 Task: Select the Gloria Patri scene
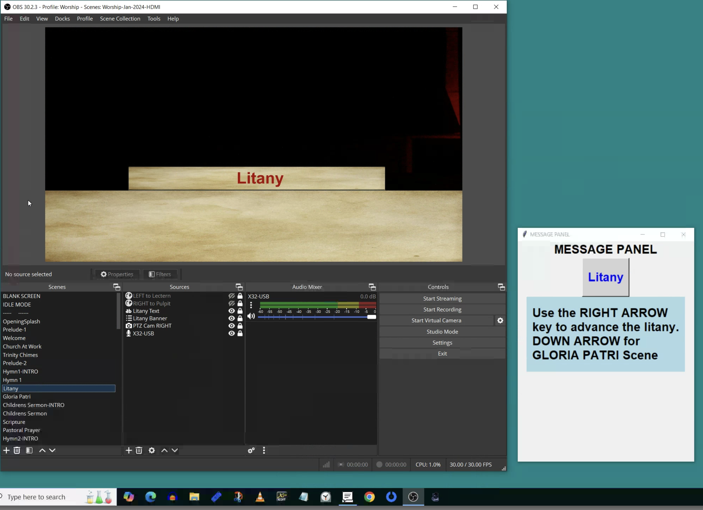point(17,397)
